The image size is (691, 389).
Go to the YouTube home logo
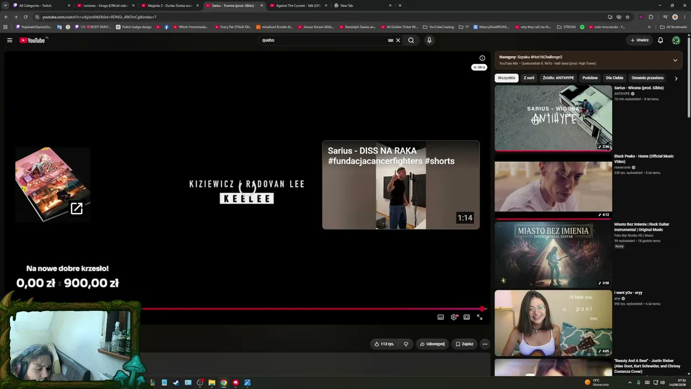33,40
